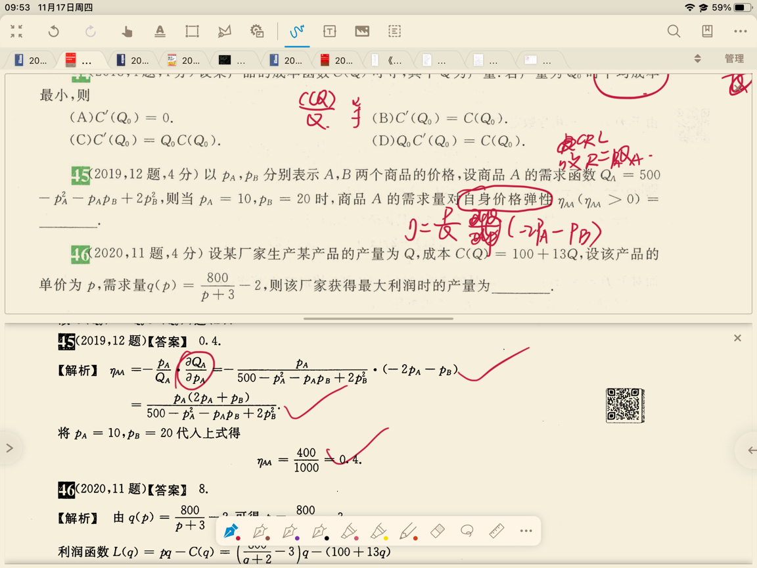The image size is (757, 568).
Task: Select the text box insertion tool
Action: tap(329, 31)
